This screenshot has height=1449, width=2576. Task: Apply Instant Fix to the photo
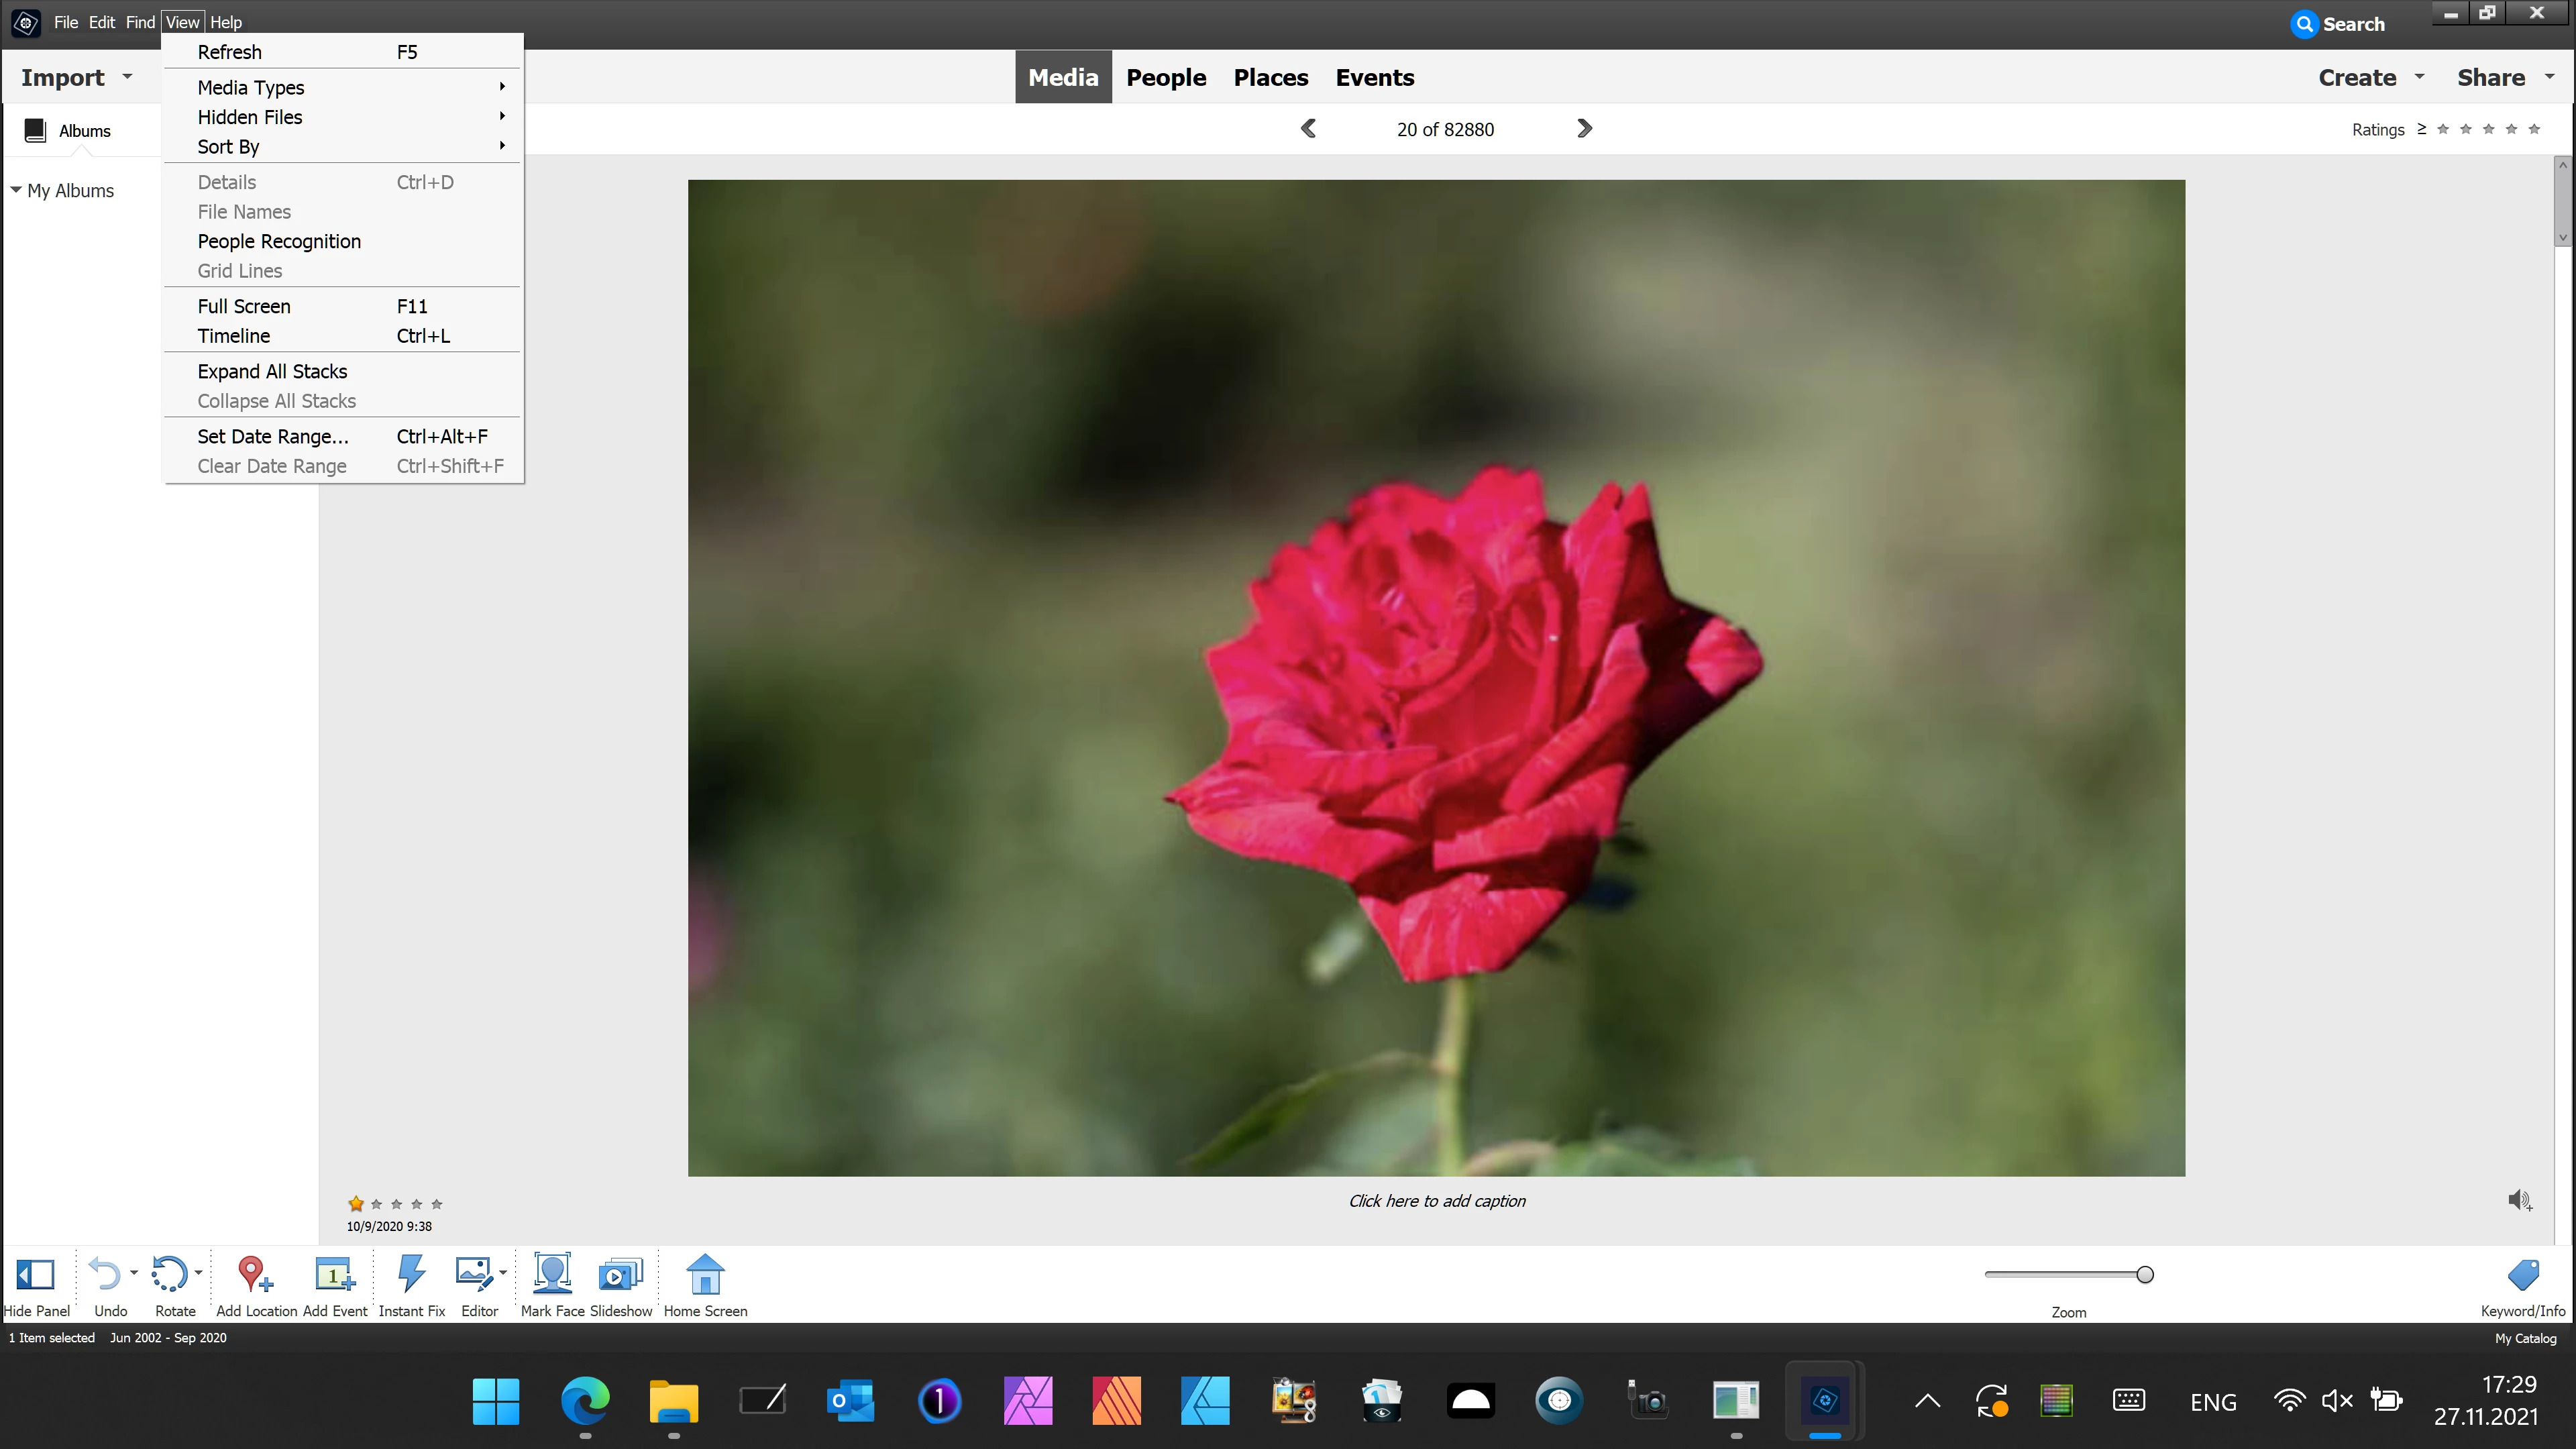click(x=411, y=1274)
